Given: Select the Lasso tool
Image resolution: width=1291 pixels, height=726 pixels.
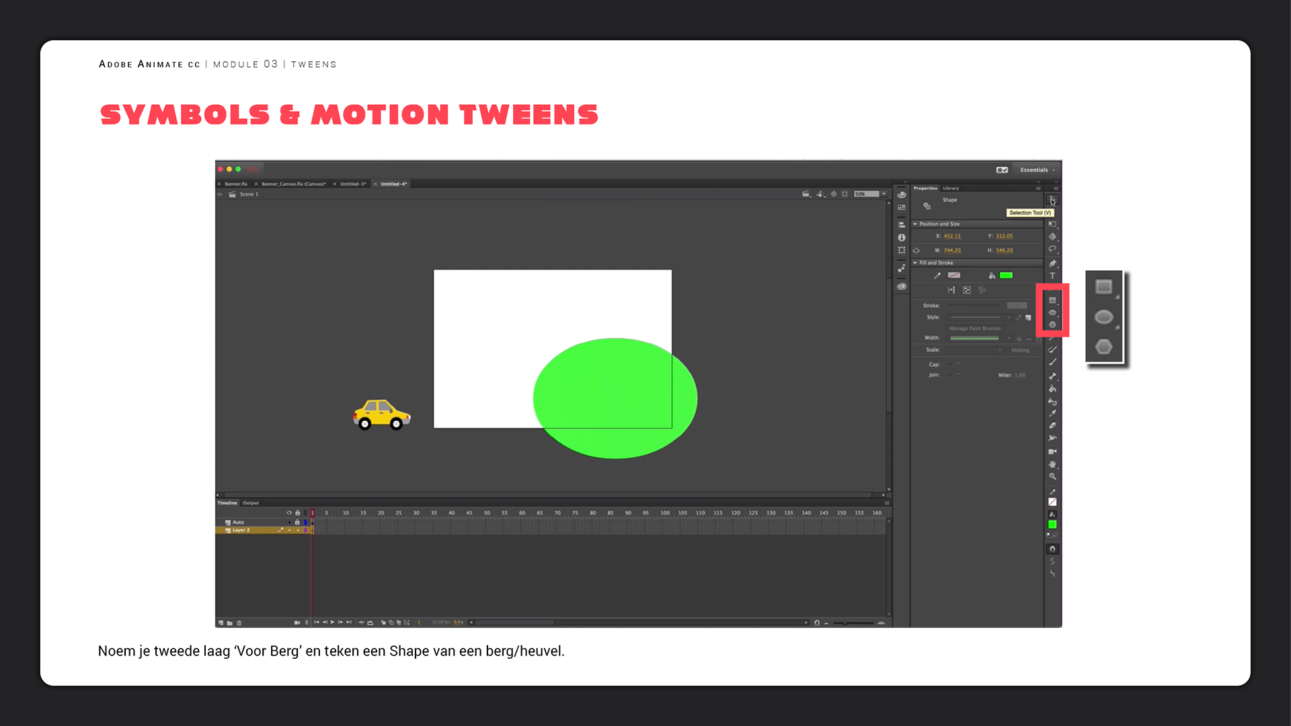Looking at the screenshot, I should 1052,249.
